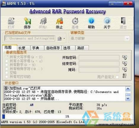Screen dimensions: 139x128
Task: Toggle 所有大写字母 (A - Z) checkbox
Action: pos(7,57)
